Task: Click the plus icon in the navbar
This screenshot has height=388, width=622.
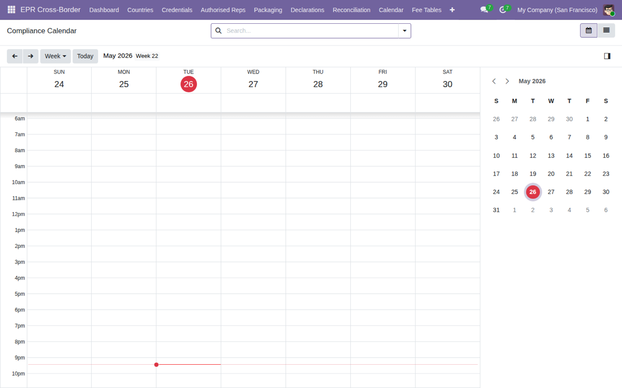Action: pyautogui.click(x=452, y=10)
